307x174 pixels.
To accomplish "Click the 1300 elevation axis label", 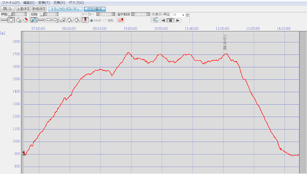I will (16, 104).
